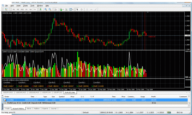Open the Experts terminal tab
The height and width of the screenshot is (115, 192).
click(x=45, y=108)
